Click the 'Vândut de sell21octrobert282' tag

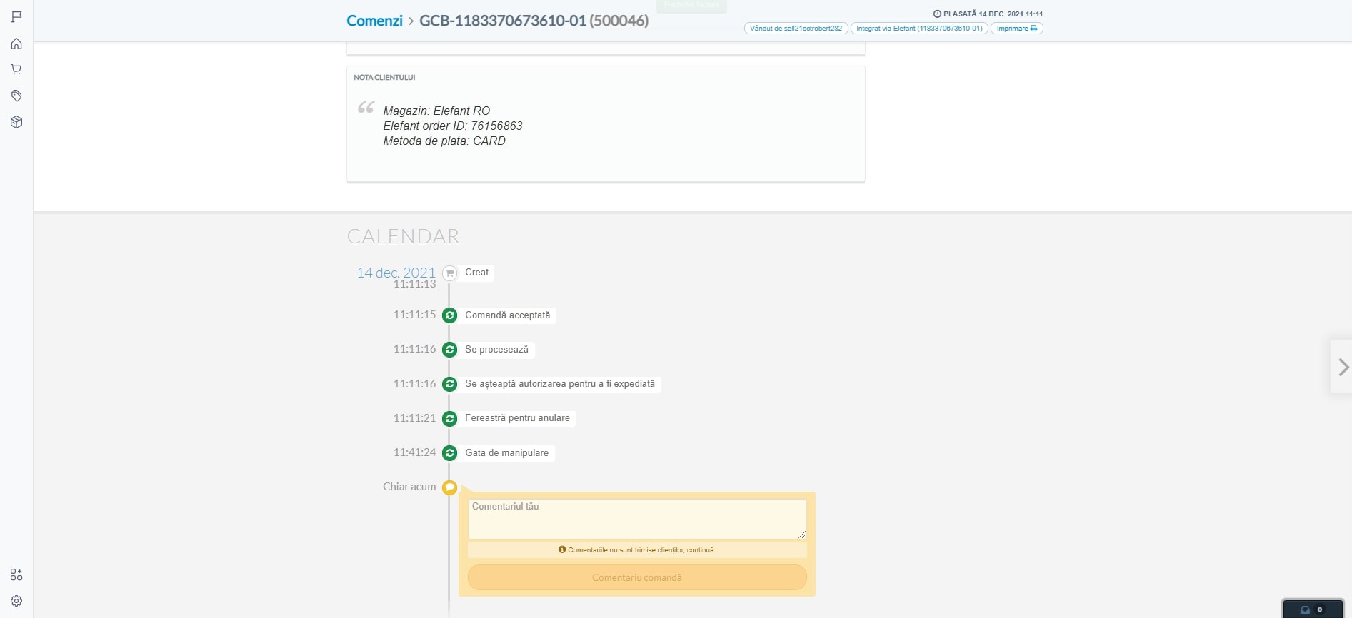pos(796,29)
